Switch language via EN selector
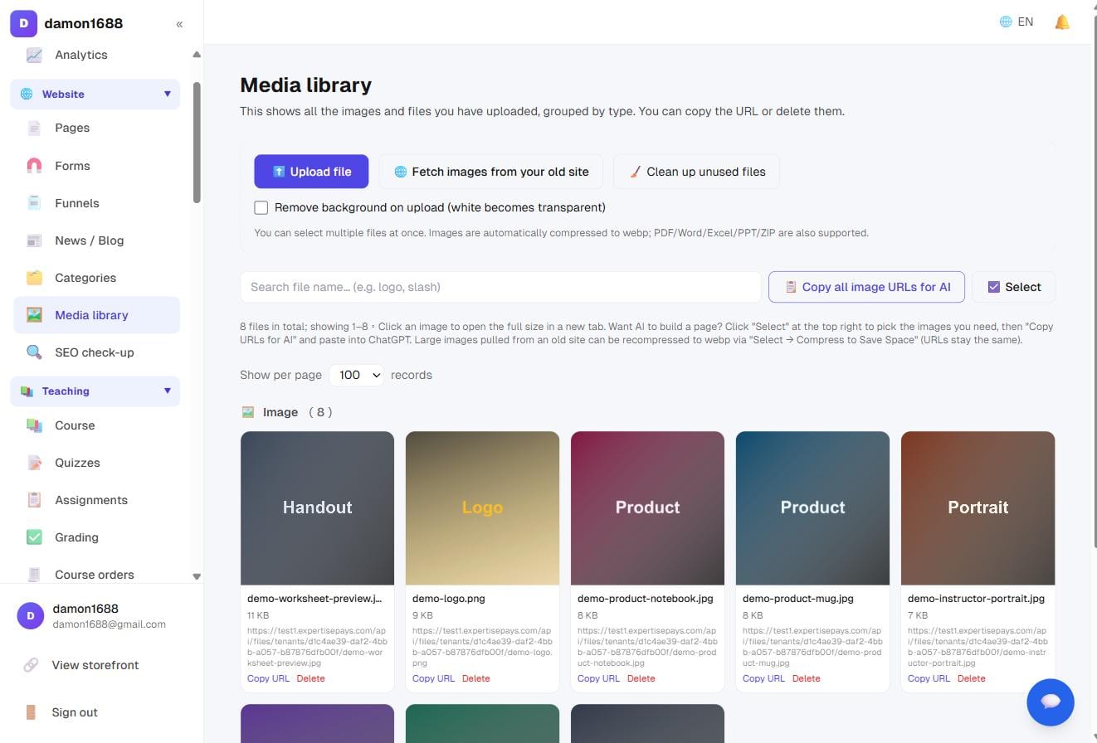This screenshot has height=743, width=1097. tap(1017, 22)
